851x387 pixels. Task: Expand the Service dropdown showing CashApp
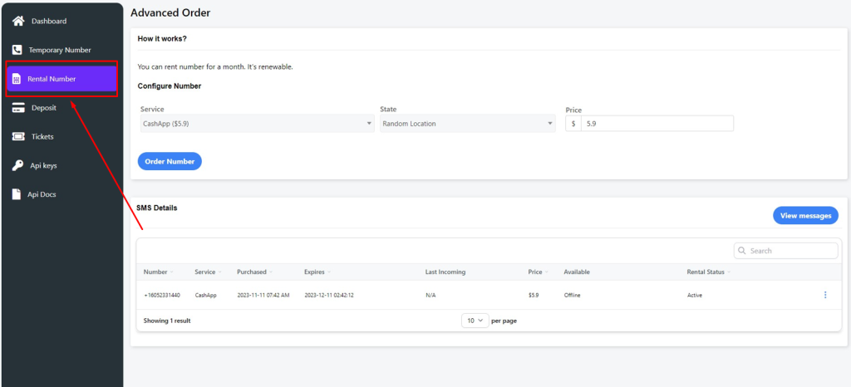[x=257, y=124]
